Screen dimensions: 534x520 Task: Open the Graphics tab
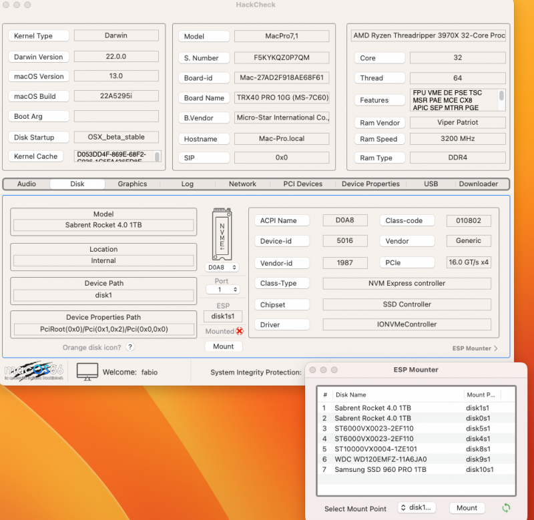[132, 184]
